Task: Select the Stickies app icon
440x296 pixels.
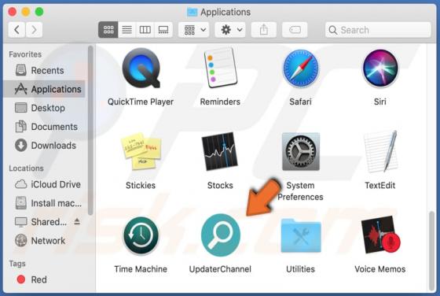Action: click(x=141, y=151)
